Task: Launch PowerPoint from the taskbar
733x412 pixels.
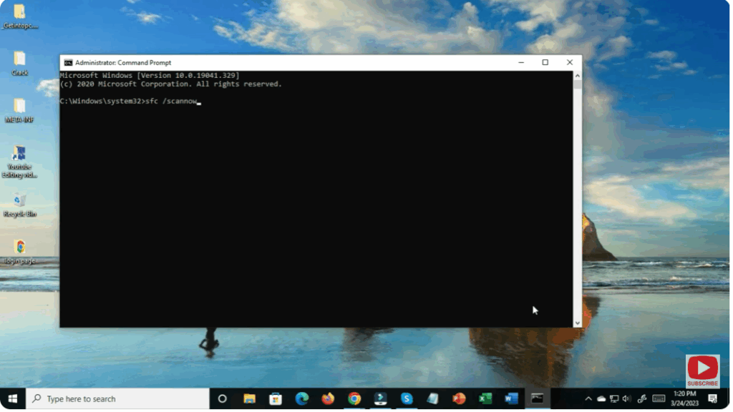Action: (x=459, y=398)
